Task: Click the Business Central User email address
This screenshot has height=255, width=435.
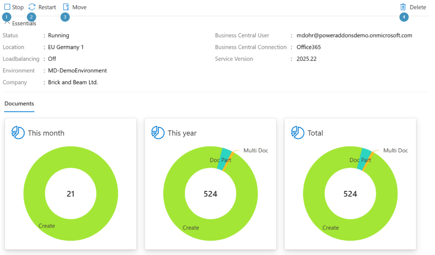Action: 354,35
